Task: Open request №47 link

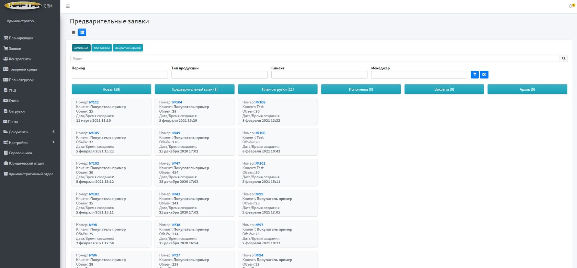Action: pos(176,164)
